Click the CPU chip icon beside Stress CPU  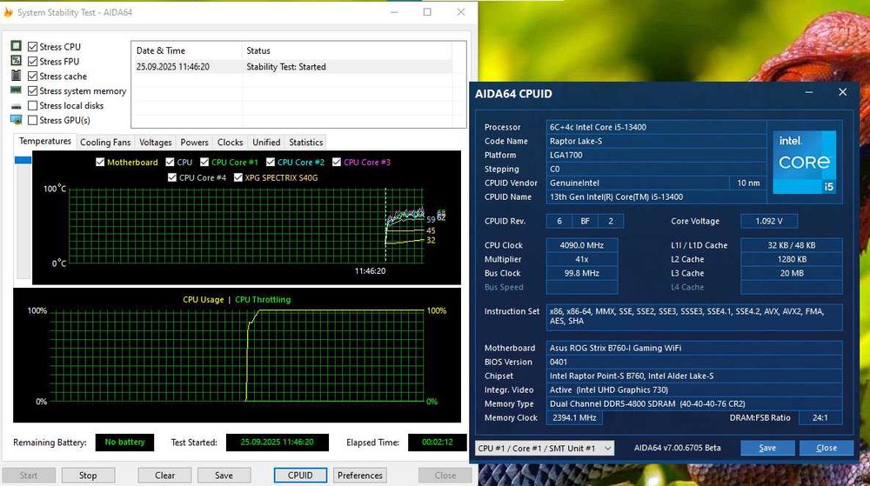pyautogui.click(x=16, y=46)
